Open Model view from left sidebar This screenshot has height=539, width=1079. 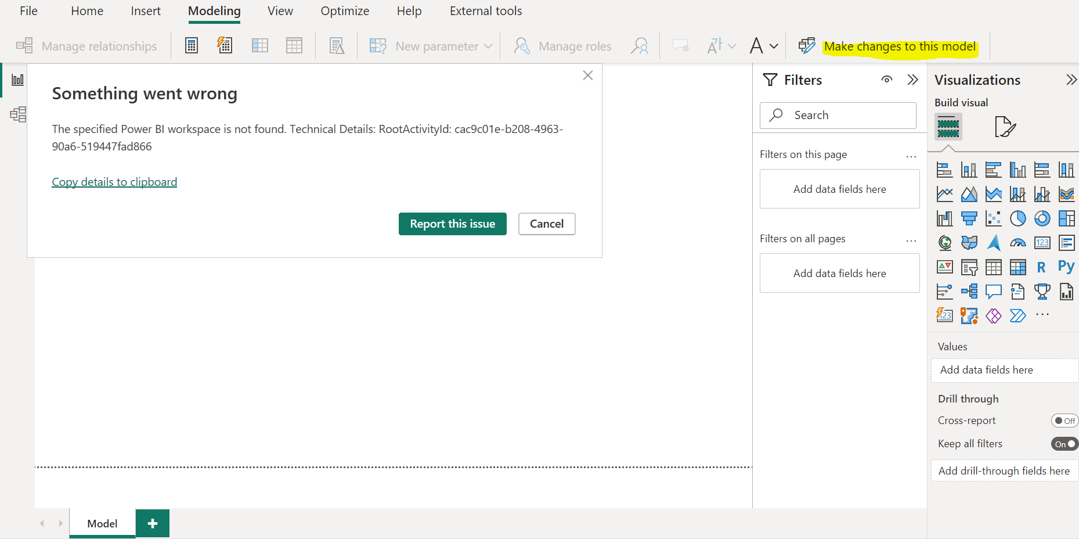[18, 114]
